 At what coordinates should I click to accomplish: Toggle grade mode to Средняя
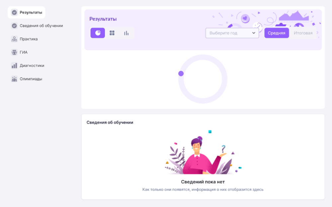point(277,33)
